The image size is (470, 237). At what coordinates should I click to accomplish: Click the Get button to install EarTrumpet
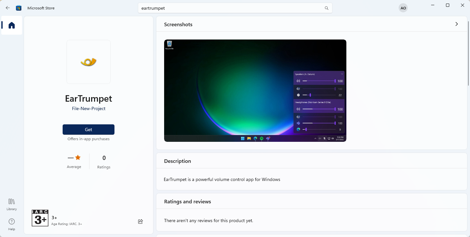88,129
